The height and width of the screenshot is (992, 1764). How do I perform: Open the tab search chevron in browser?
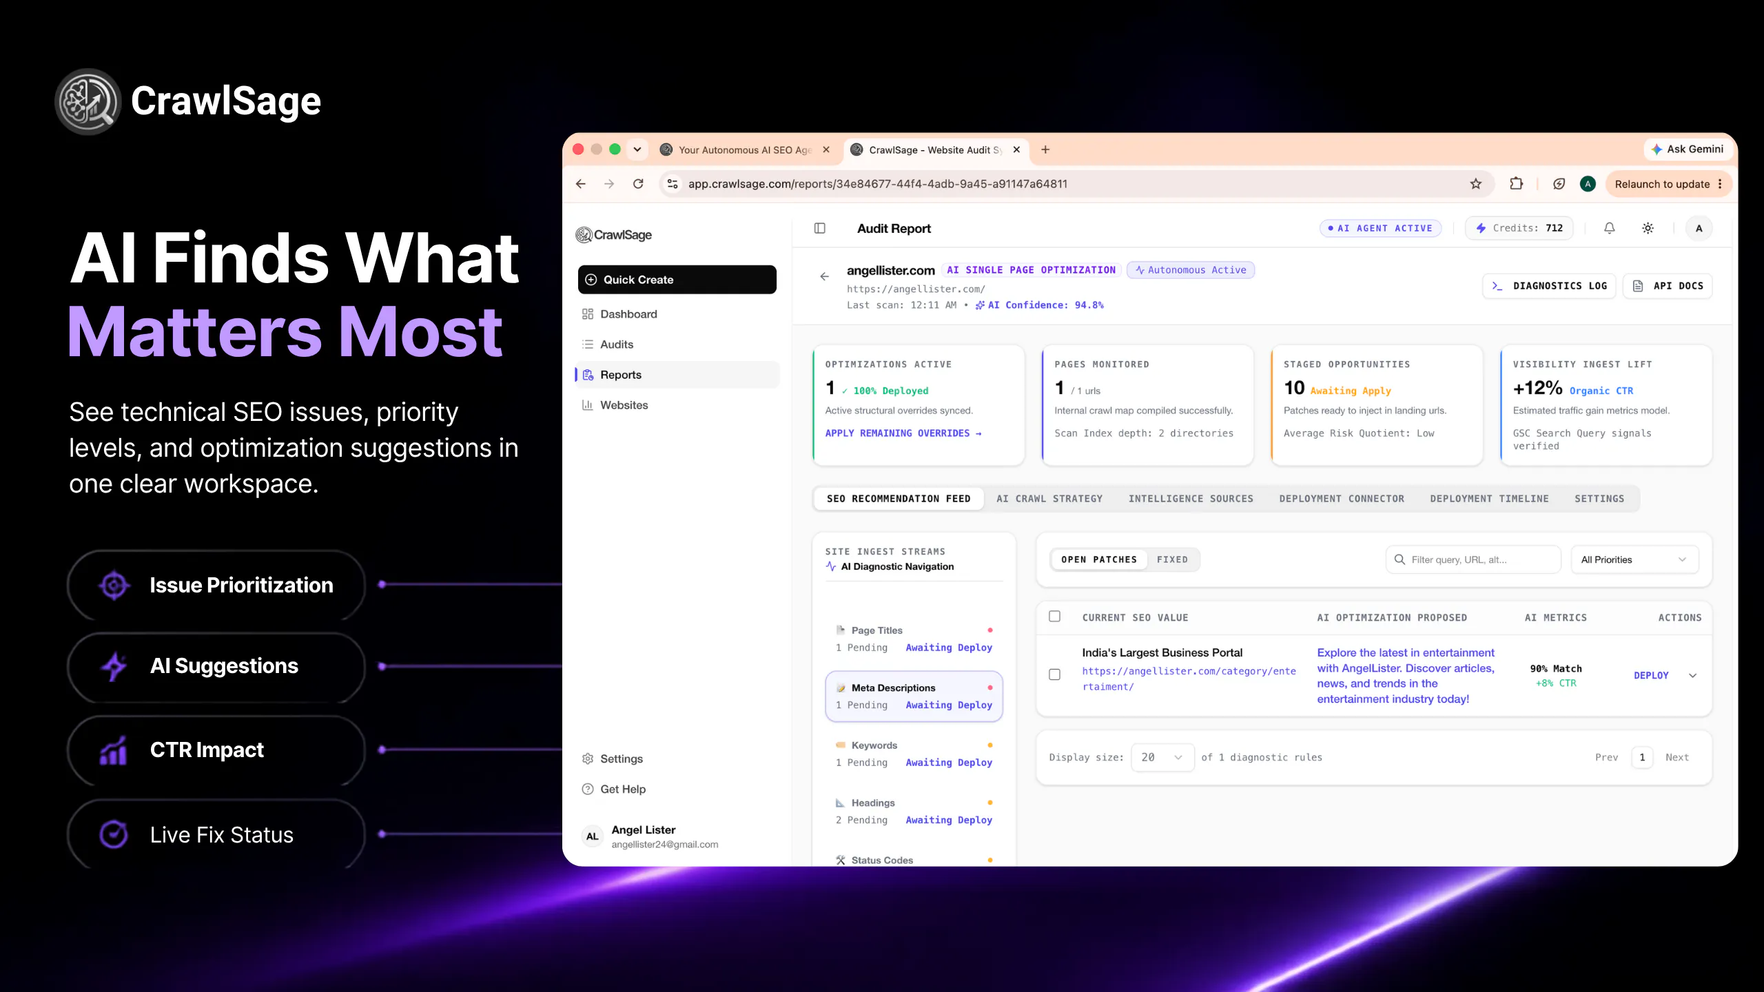tap(637, 149)
